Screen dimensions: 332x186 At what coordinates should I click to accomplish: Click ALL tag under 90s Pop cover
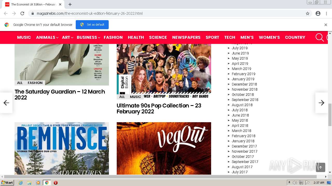click(x=122, y=97)
